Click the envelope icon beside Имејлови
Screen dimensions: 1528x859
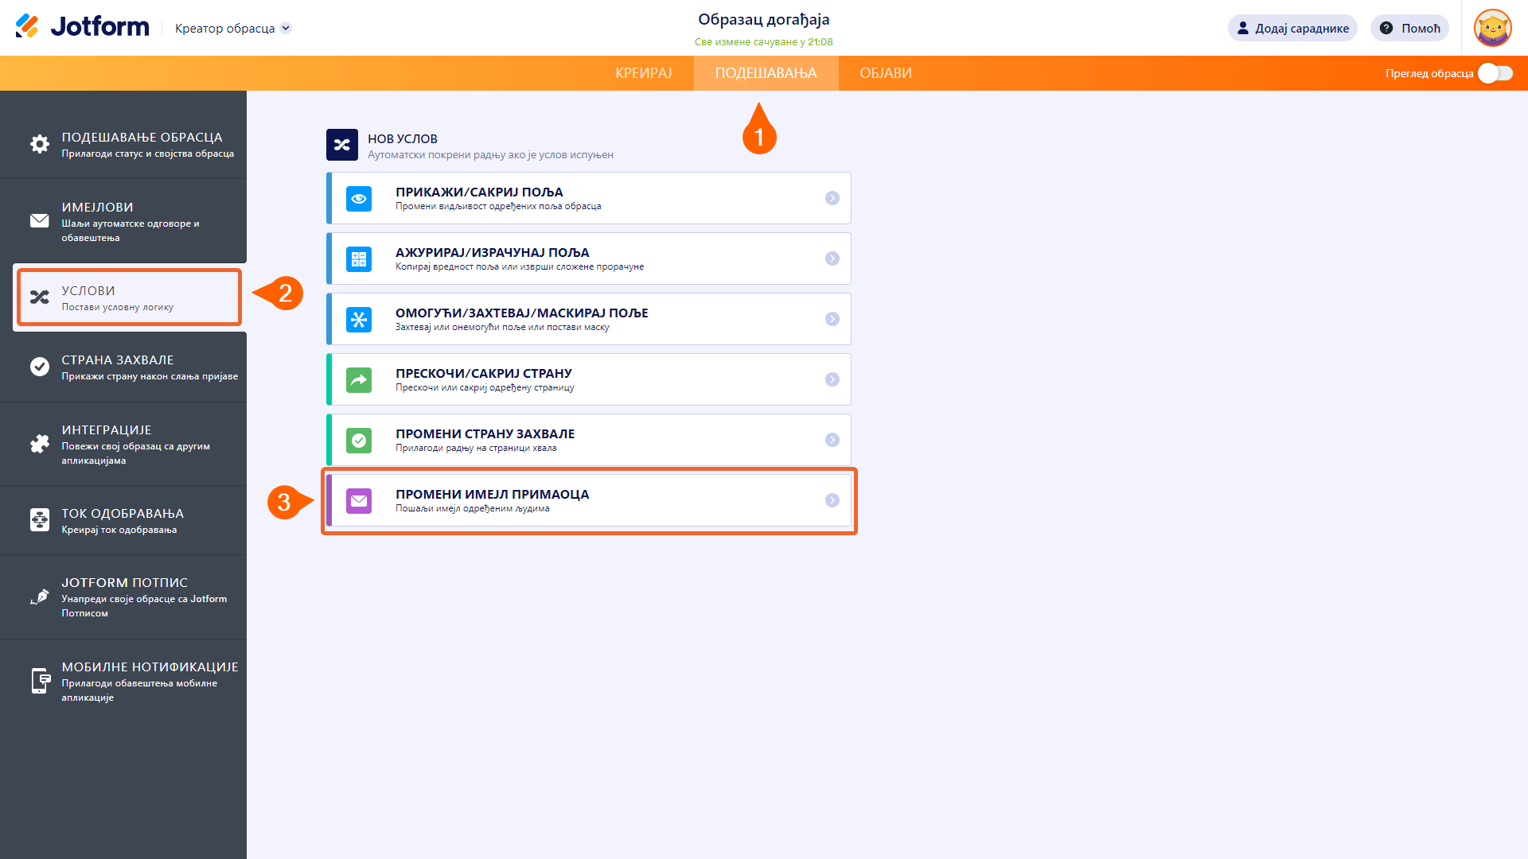[39, 220]
